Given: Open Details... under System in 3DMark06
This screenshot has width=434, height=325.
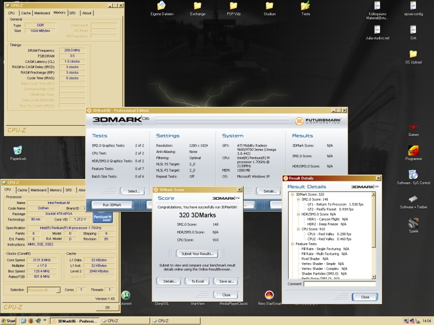Looking at the screenshot, I should tap(270, 191).
